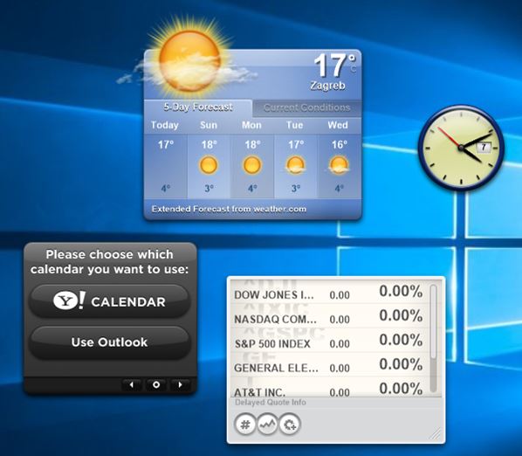Image resolution: width=522 pixels, height=456 pixels.
Task: Click the 0.00% value for DOW JONES
Action: point(401,291)
